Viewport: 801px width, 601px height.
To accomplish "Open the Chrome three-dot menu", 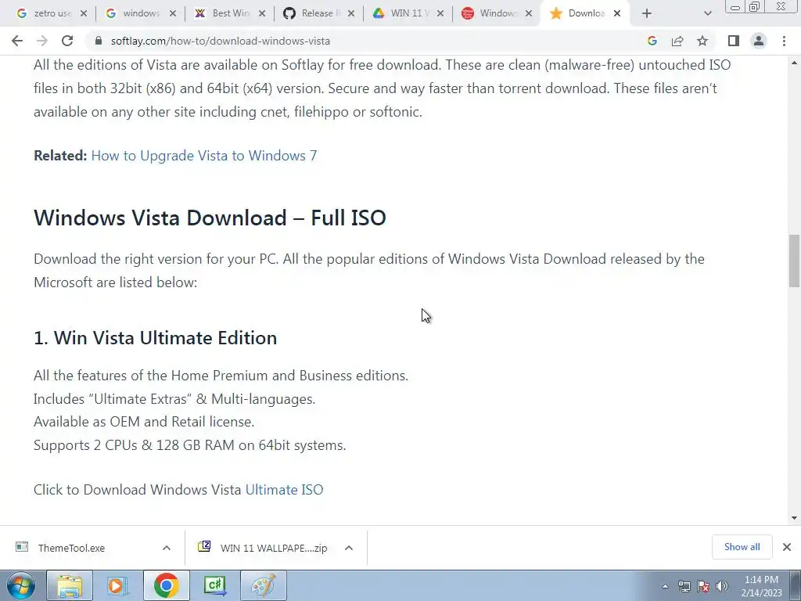I will pyautogui.click(x=784, y=41).
